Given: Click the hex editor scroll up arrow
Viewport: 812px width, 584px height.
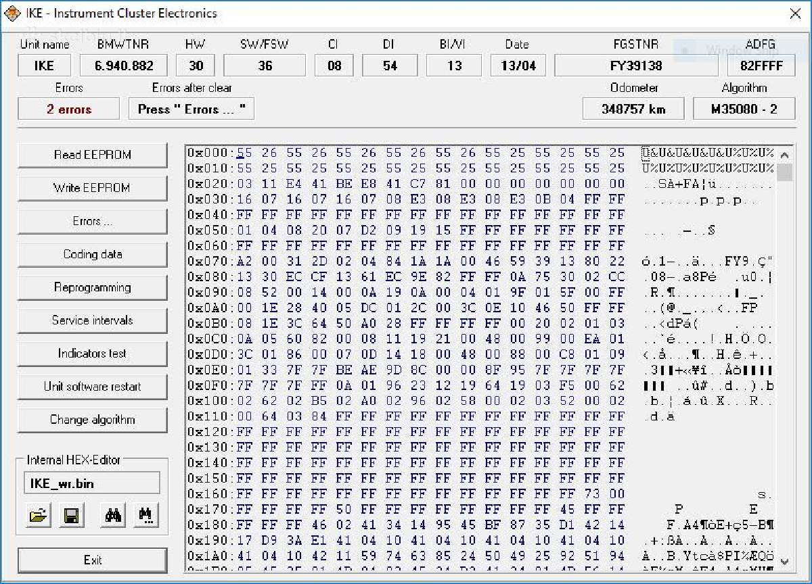Looking at the screenshot, I should 784,153.
